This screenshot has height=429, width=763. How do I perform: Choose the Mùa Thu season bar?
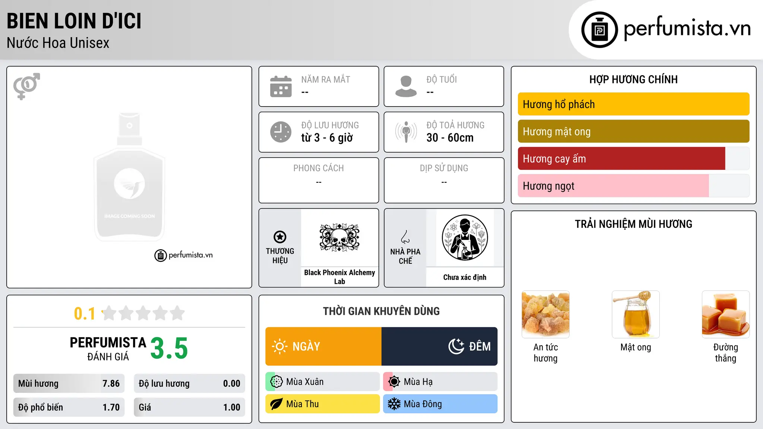pos(323,404)
